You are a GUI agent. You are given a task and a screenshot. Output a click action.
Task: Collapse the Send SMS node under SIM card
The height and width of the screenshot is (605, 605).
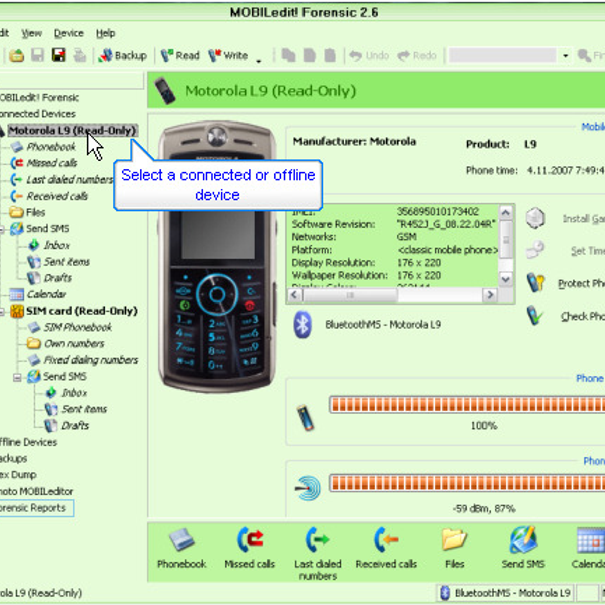click(x=17, y=377)
